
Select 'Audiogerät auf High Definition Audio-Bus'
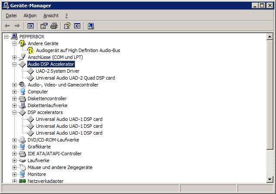click(x=78, y=50)
